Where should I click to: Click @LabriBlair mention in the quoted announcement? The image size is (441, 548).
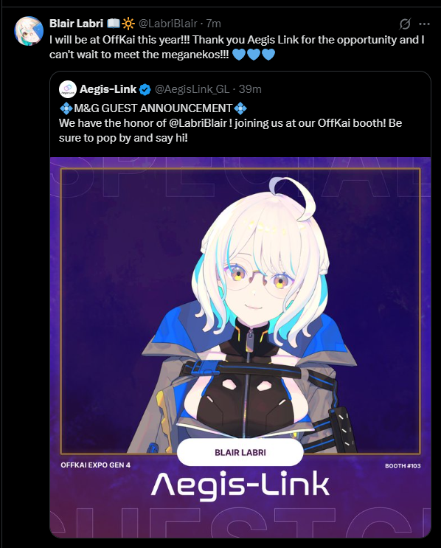pos(198,123)
